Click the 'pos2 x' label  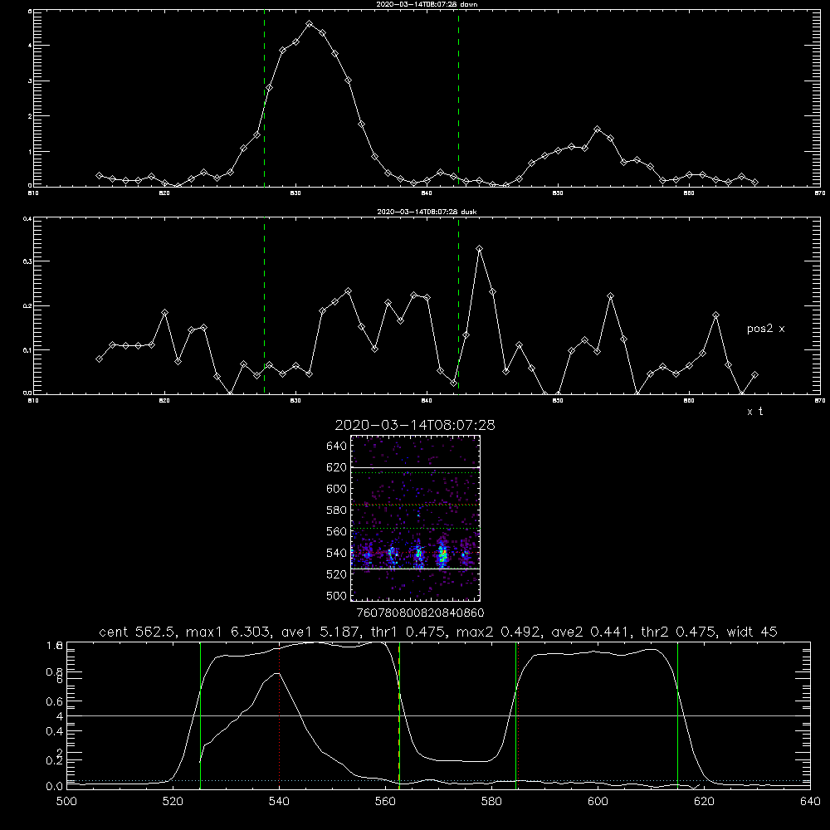(x=765, y=329)
